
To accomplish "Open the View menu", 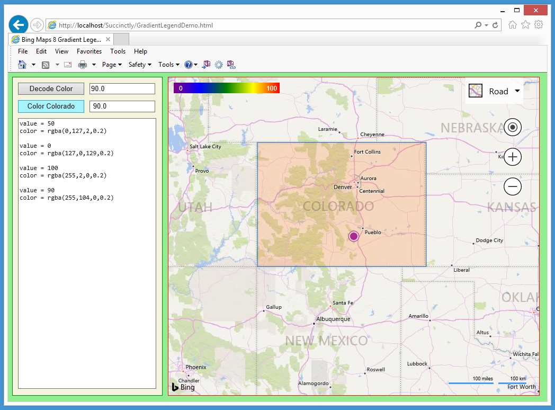I will (61, 51).
